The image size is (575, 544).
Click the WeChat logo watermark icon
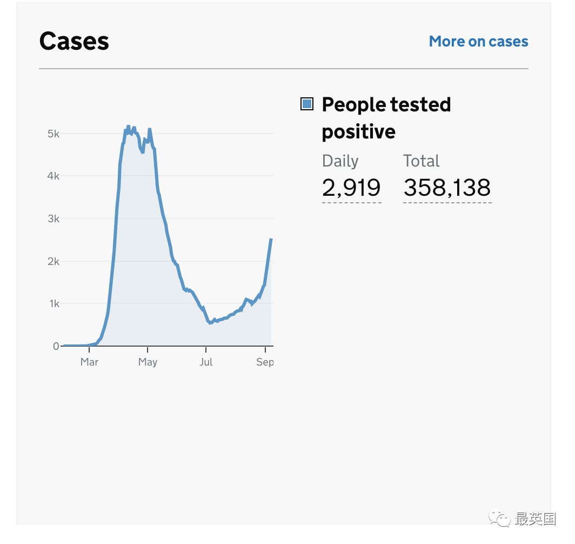point(499,519)
